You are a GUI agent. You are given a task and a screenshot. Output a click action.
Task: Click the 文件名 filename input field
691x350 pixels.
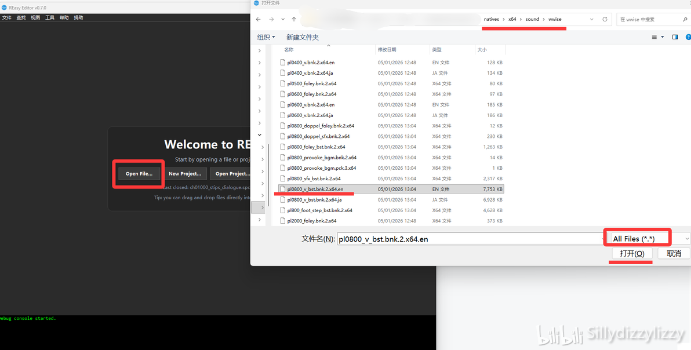click(471, 239)
